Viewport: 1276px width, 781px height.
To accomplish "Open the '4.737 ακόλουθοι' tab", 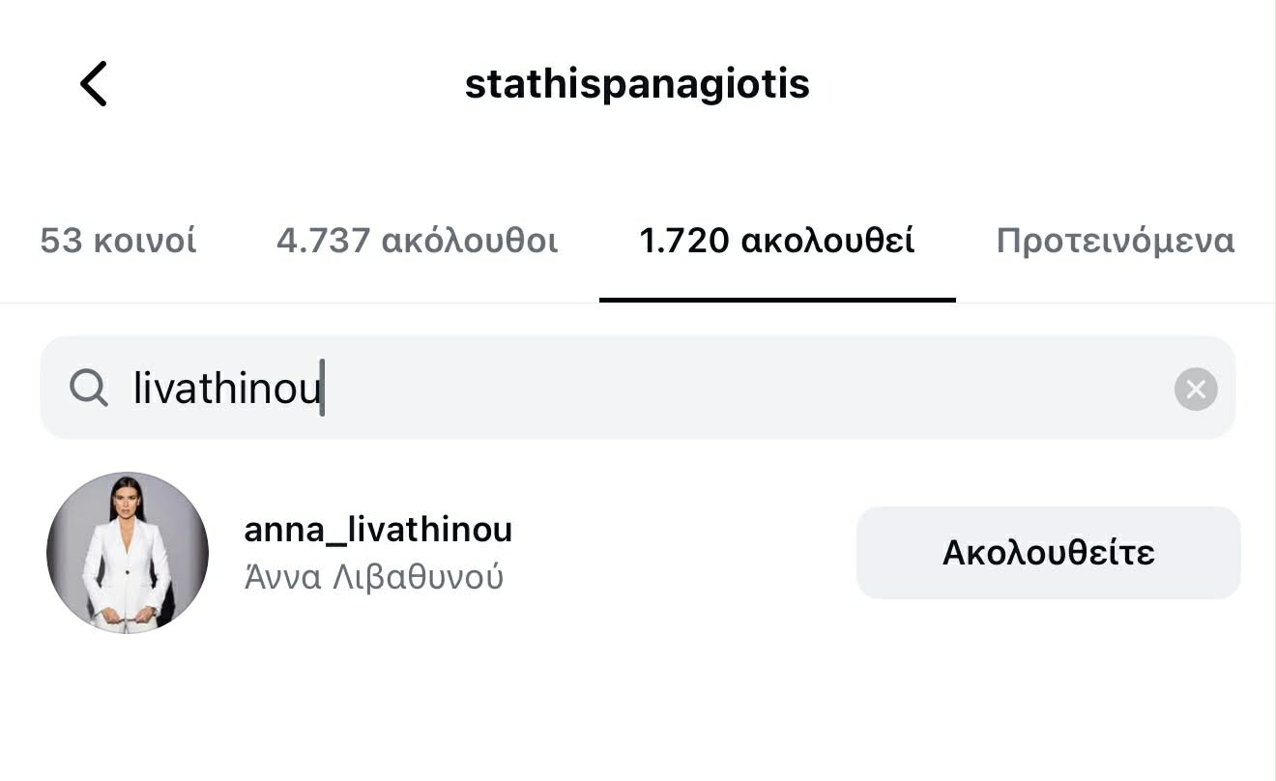I will [418, 241].
